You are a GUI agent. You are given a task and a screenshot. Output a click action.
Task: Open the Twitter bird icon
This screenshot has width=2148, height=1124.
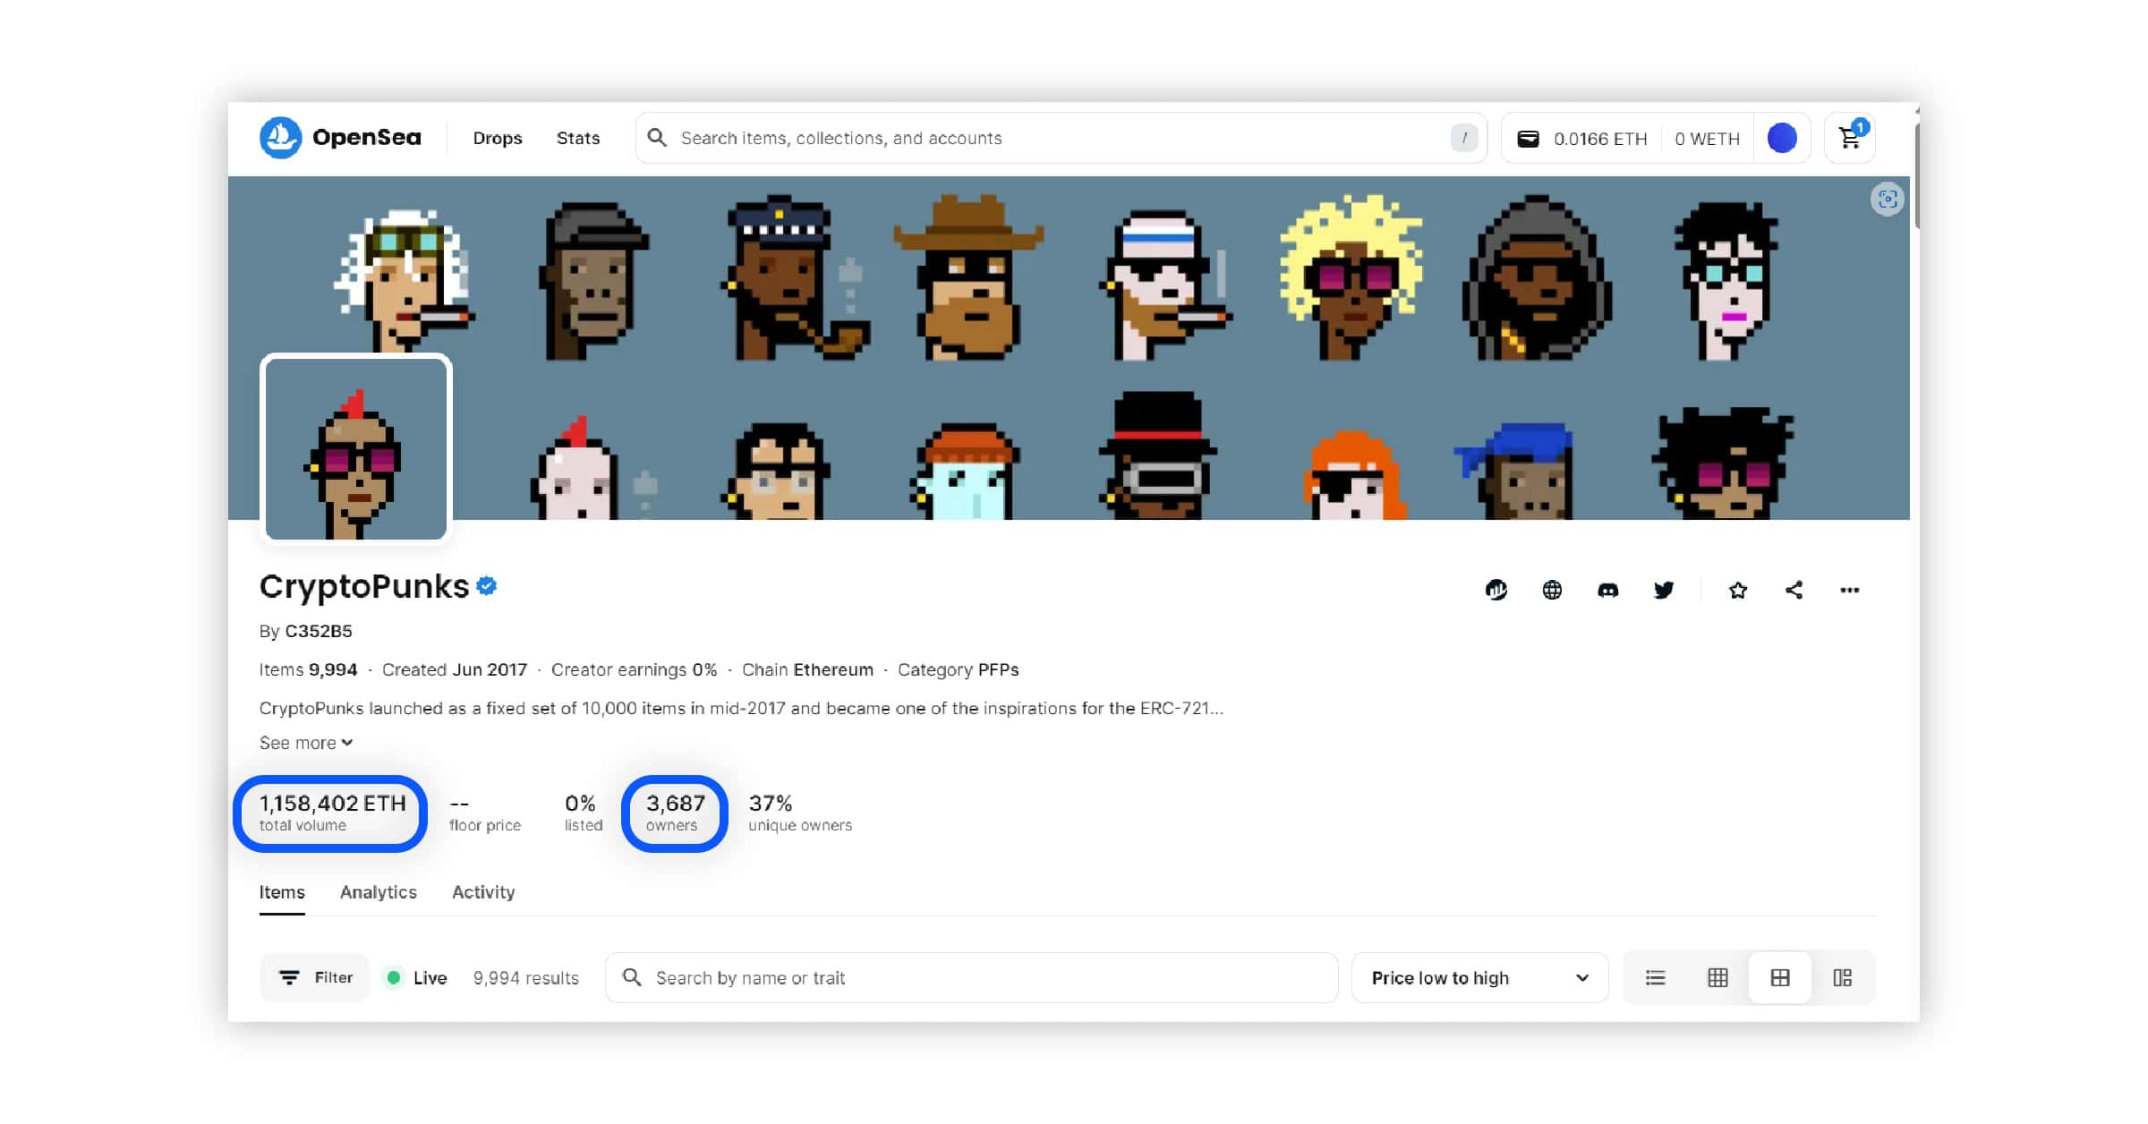point(1664,590)
